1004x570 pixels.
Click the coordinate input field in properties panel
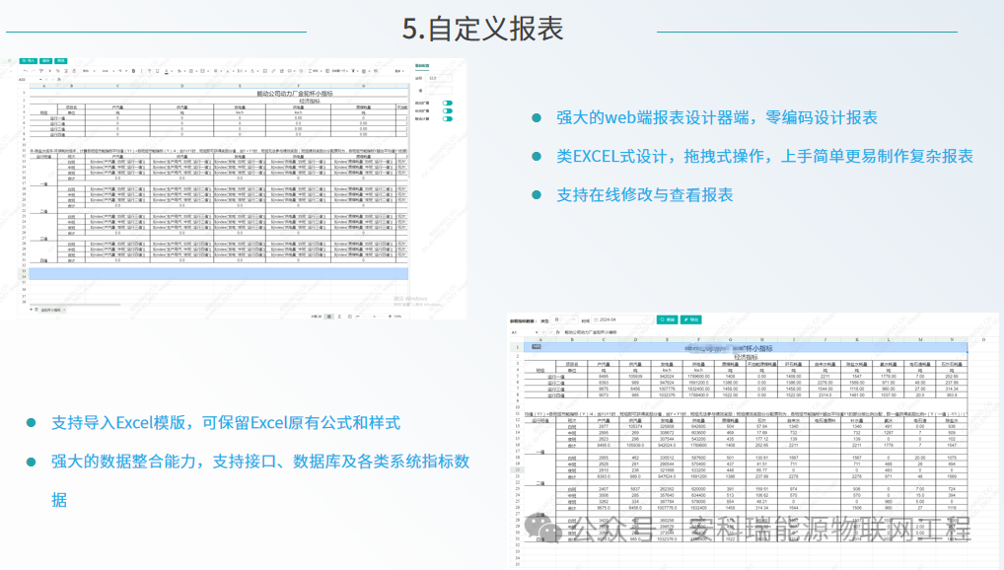(x=439, y=78)
